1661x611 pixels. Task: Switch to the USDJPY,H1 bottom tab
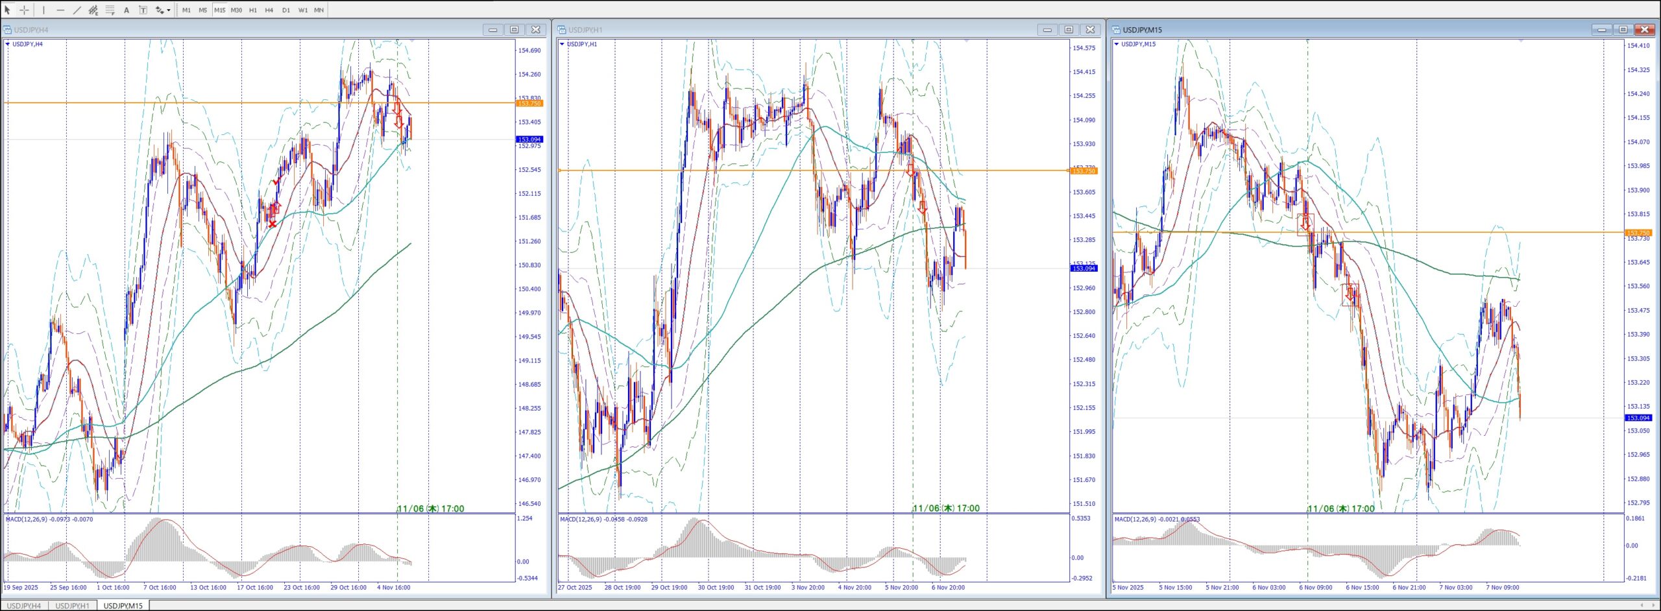pyautogui.click(x=72, y=606)
